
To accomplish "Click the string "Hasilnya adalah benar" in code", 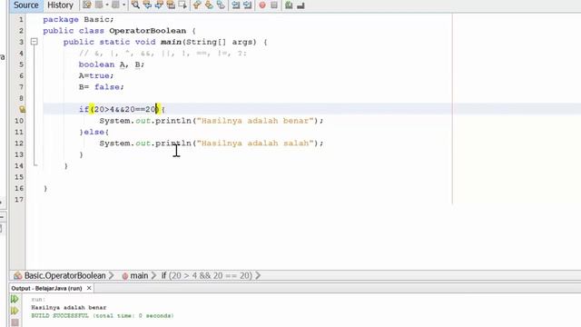I will (x=255, y=121).
